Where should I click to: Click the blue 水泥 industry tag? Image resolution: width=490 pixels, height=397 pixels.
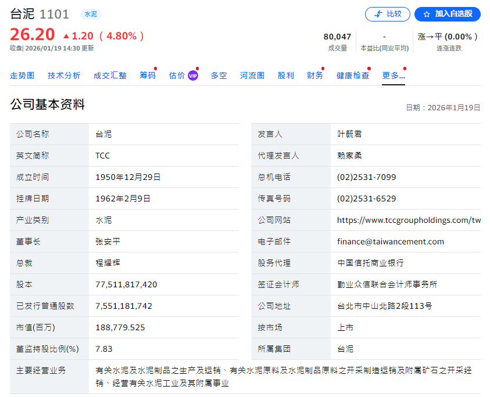tap(90, 13)
